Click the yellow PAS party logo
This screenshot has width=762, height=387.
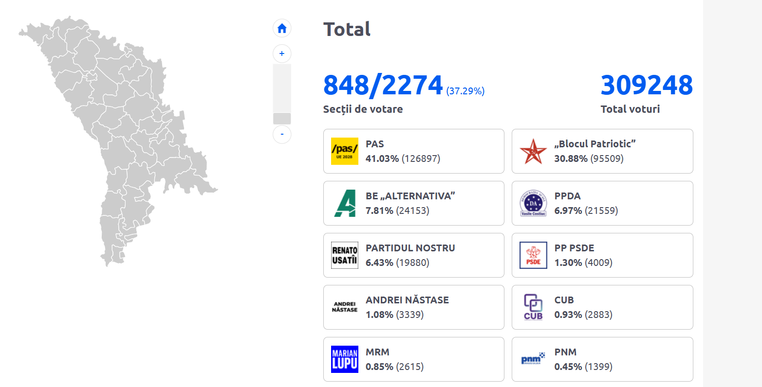pos(345,151)
